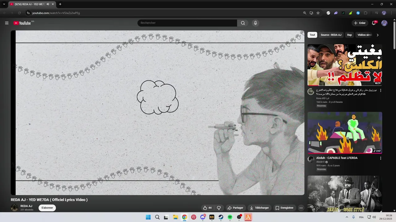
Task: Open more actions ellipsis under the video
Action: (301, 208)
